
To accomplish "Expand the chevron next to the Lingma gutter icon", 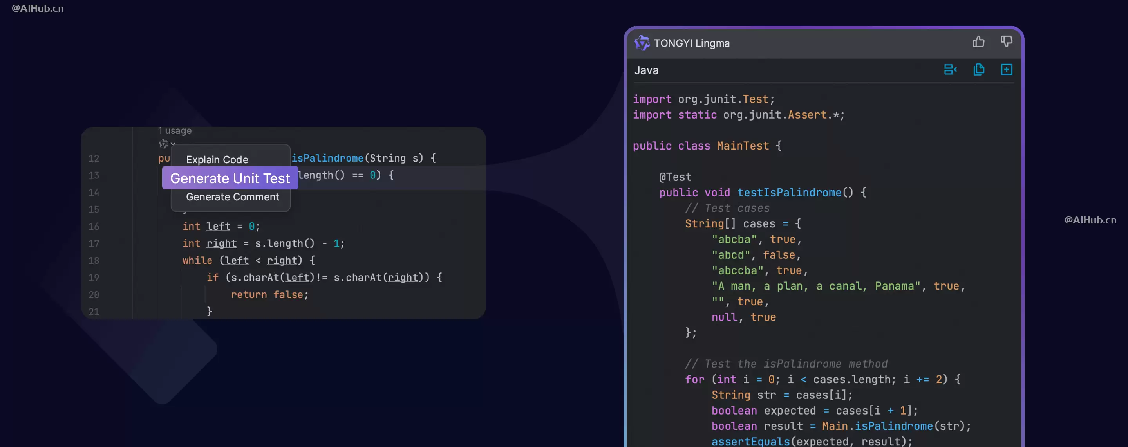I will pos(173,144).
